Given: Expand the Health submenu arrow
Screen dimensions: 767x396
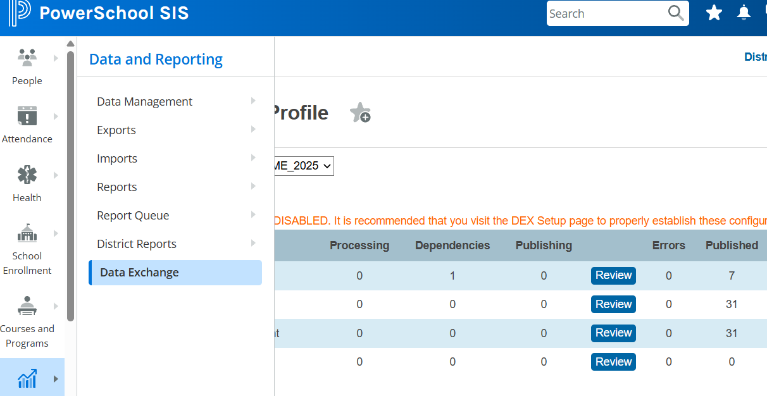Looking at the screenshot, I should [x=55, y=175].
